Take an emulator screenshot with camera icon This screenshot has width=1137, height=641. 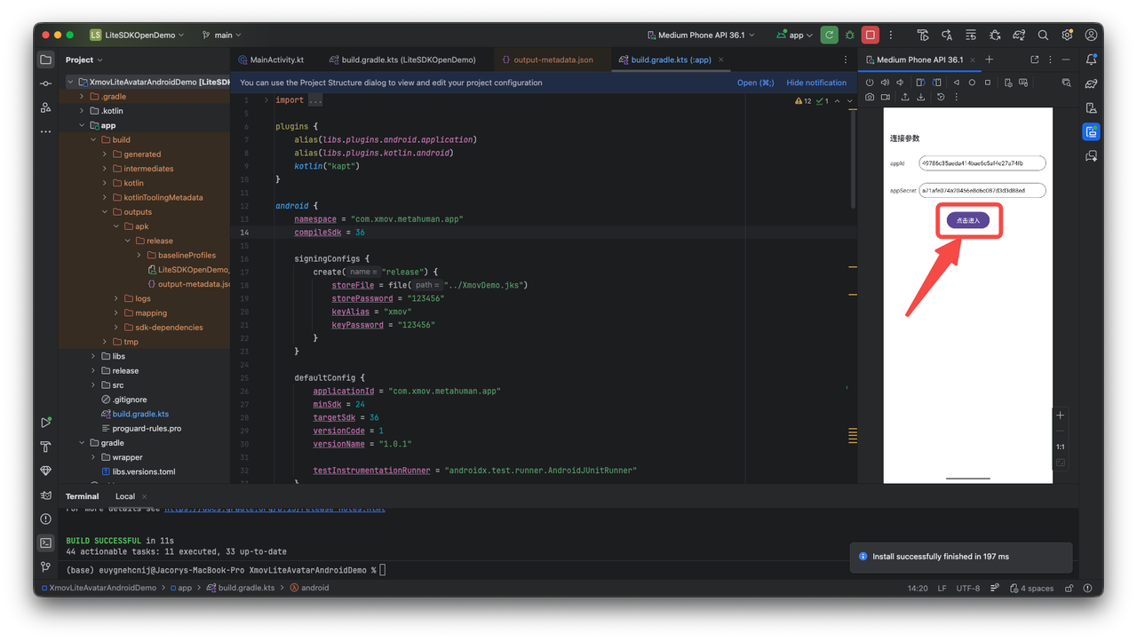(870, 97)
